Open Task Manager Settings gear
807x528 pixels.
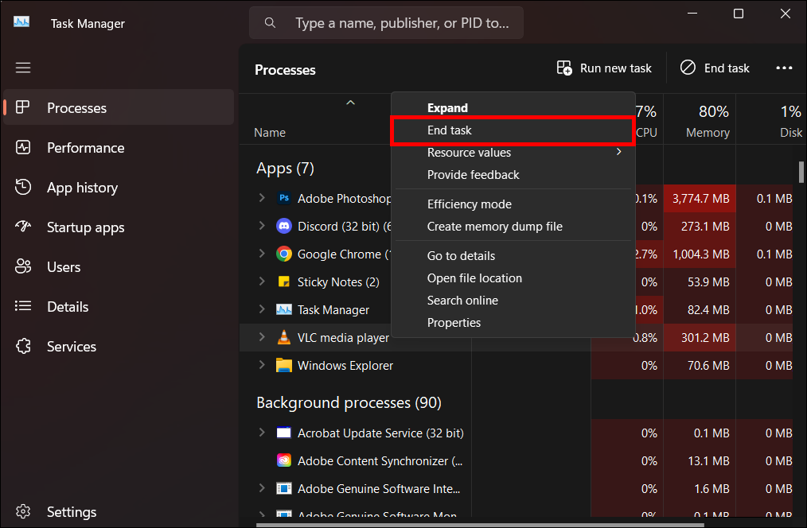pyautogui.click(x=23, y=512)
